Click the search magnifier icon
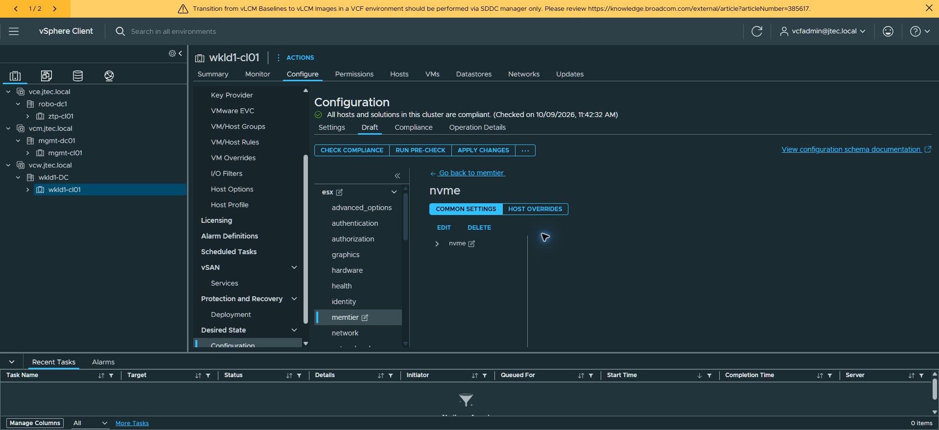Image resolution: width=939 pixels, height=430 pixels. tap(120, 31)
